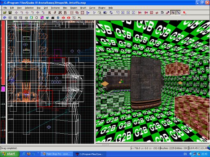Click the blue spiral patch toolbar icon

[x=5, y=18]
